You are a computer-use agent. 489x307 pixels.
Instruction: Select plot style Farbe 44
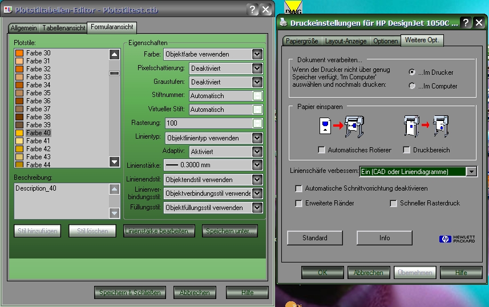click(x=38, y=164)
